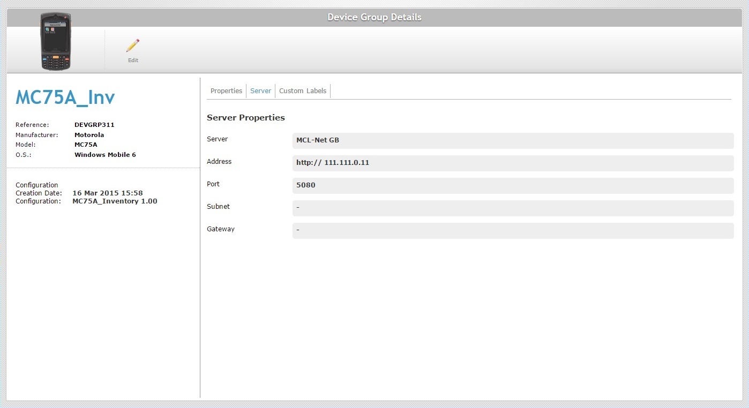Image resolution: width=749 pixels, height=408 pixels.
Task: Open the Custom Labels tab
Action: click(303, 91)
